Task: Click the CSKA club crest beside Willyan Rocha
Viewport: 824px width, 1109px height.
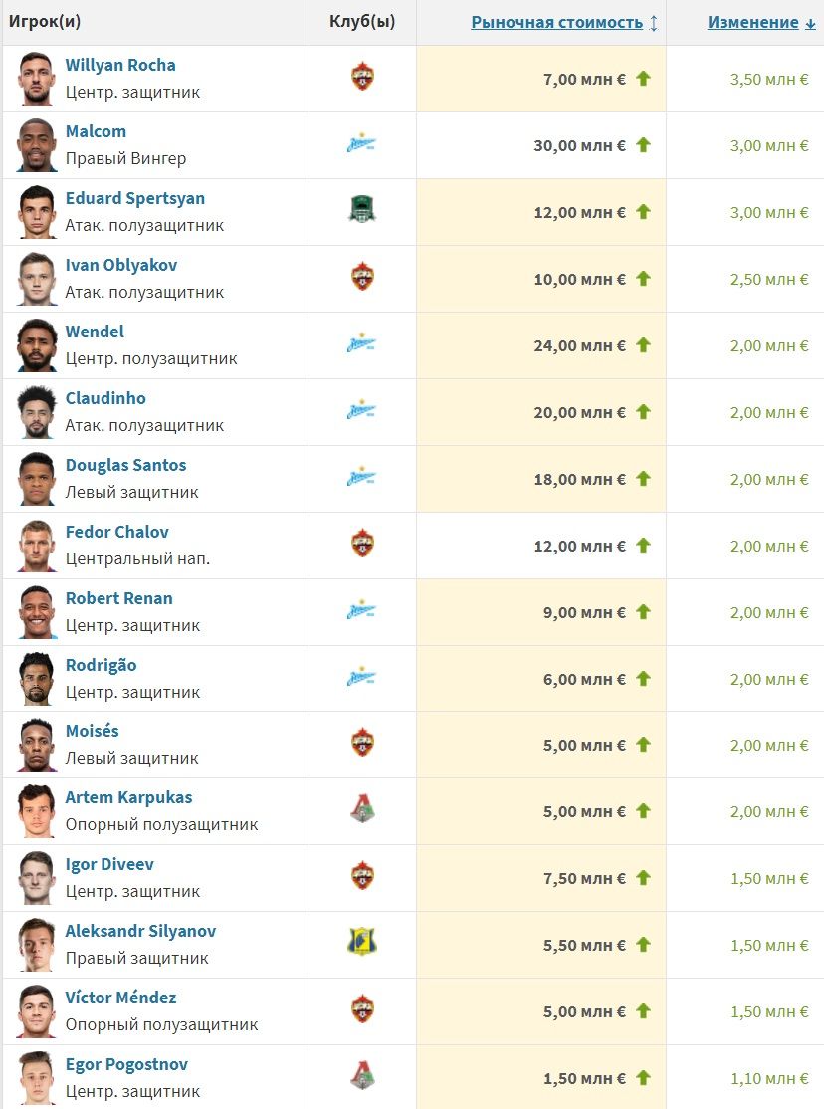Action: click(x=362, y=78)
